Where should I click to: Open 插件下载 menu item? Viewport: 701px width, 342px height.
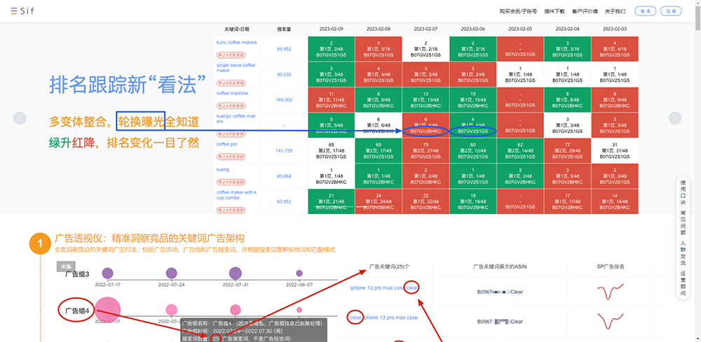(554, 11)
